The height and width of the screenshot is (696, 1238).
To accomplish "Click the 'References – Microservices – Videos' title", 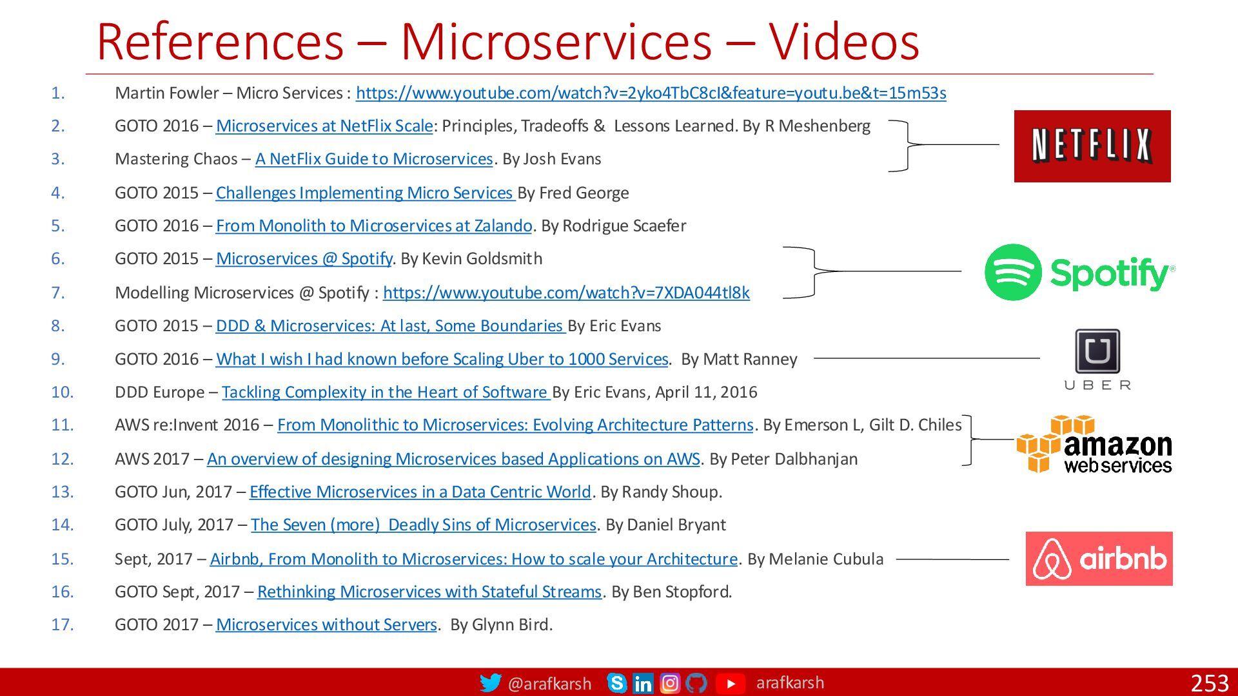I will pyautogui.click(x=508, y=42).
